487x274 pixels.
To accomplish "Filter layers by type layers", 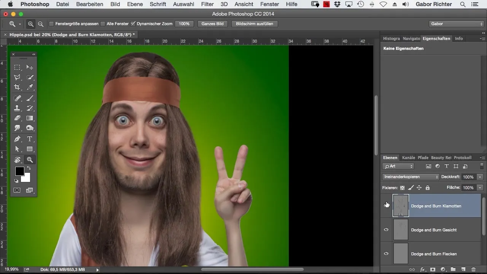I will tap(447, 166).
